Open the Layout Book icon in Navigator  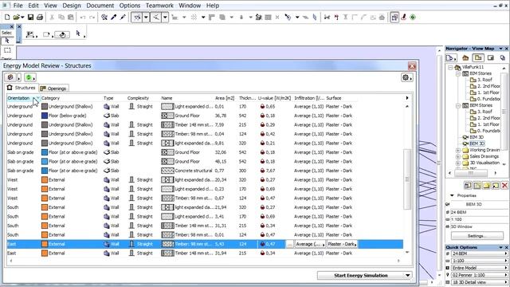(x=491, y=58)
